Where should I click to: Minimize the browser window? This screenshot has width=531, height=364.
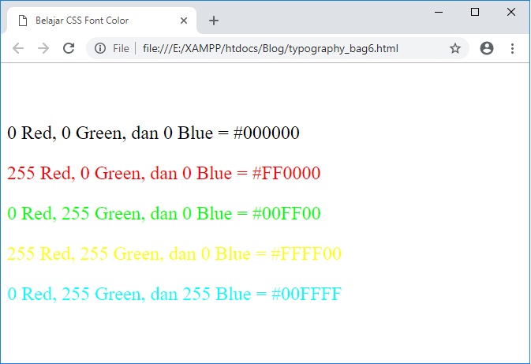[439, 11]
